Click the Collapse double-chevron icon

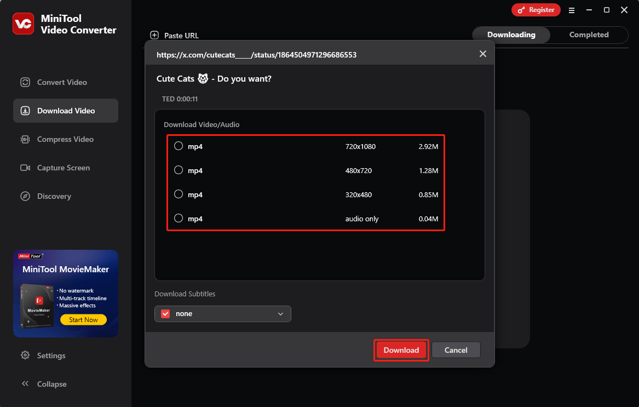(x=25, y=384)
